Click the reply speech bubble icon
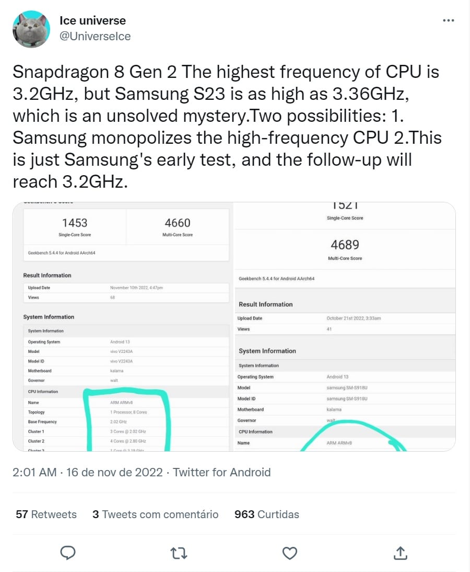The image size is (470, 572). (68, 553)
